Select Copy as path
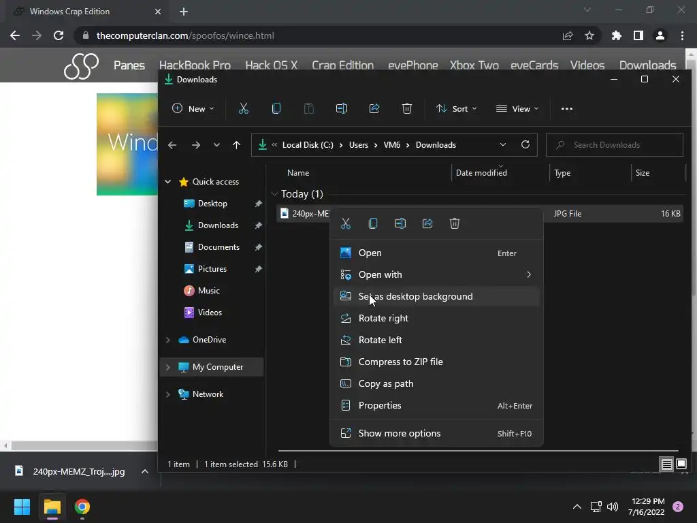697x523 pixels. pyautogui.click(x=436, y=383)
